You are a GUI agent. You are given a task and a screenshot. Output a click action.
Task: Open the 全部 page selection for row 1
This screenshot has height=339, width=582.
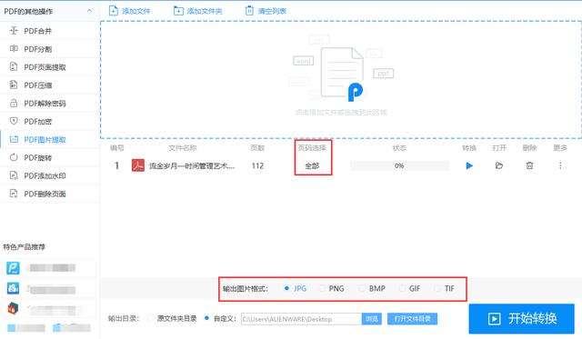(312, 165)
